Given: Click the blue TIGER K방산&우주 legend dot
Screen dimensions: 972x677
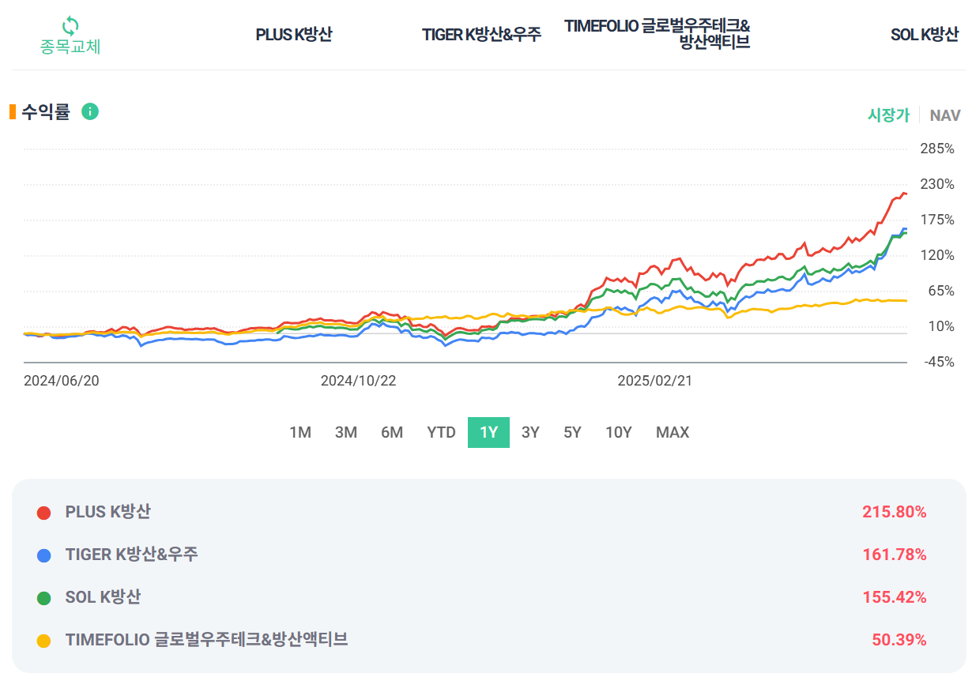Looking at the screenshot, I should [44, 555].
